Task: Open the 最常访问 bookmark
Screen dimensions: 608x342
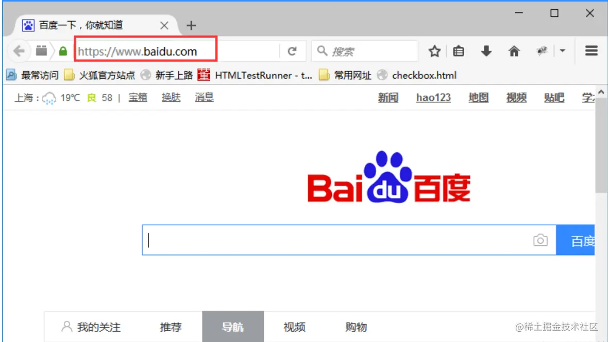Action: [32, 75]
